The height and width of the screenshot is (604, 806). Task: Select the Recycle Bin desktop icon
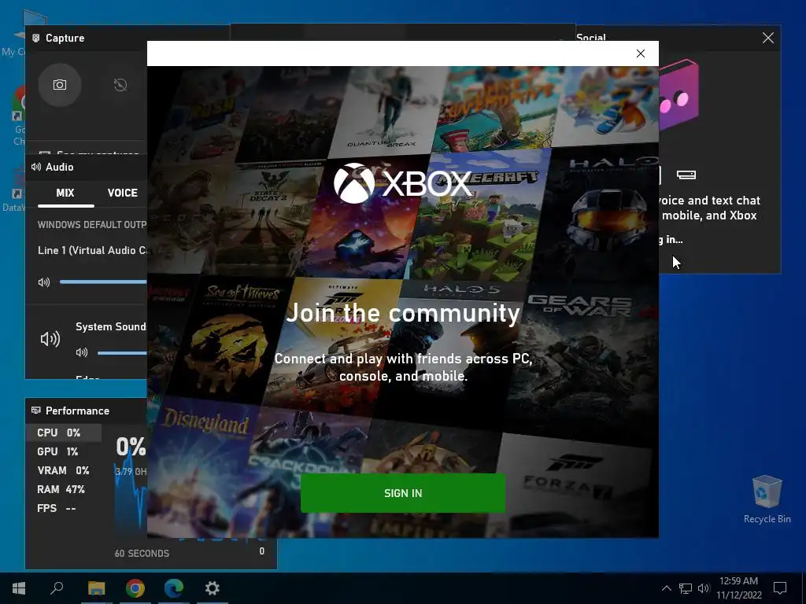767,499
